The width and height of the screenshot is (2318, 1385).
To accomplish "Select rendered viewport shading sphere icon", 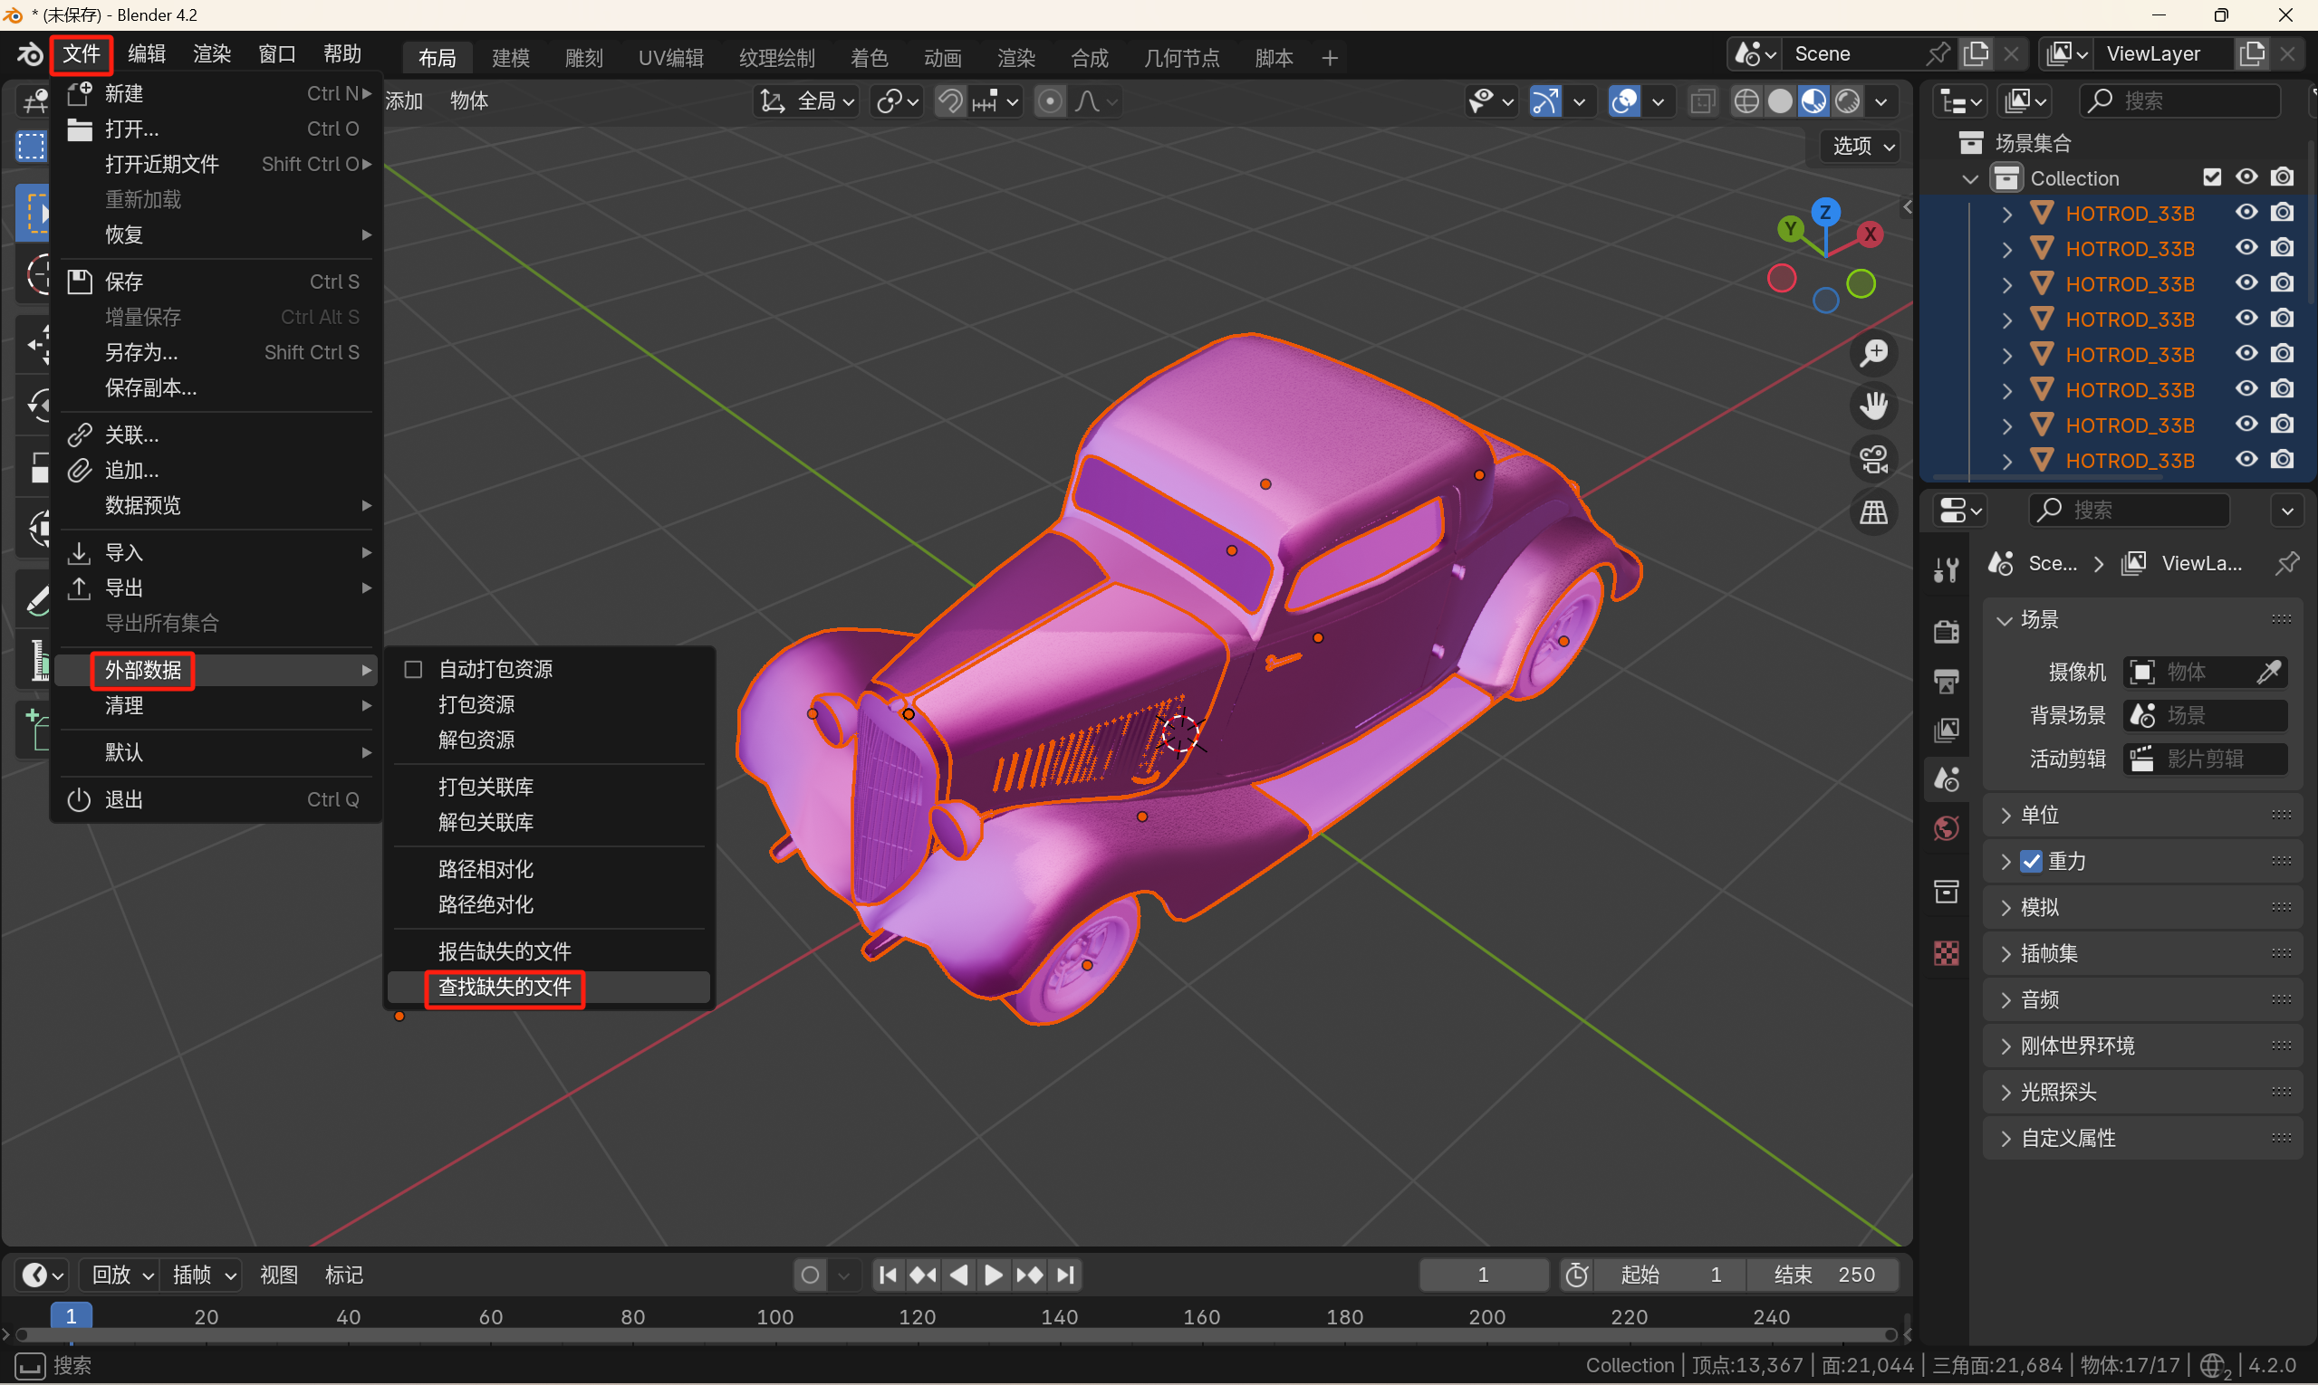I will (1847, 100).
